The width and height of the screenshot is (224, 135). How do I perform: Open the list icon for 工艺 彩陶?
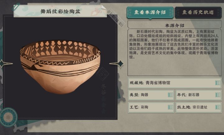(x=170, y=107)
